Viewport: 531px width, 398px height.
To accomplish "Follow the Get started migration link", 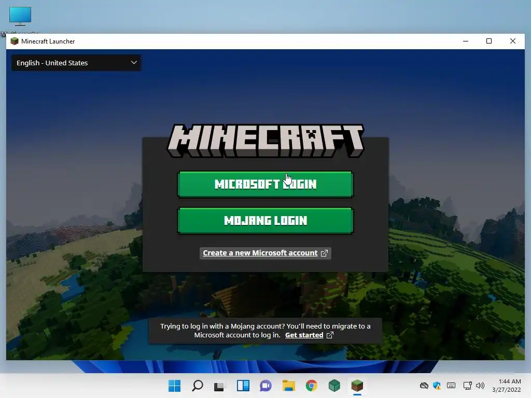I will coord(304,335).
